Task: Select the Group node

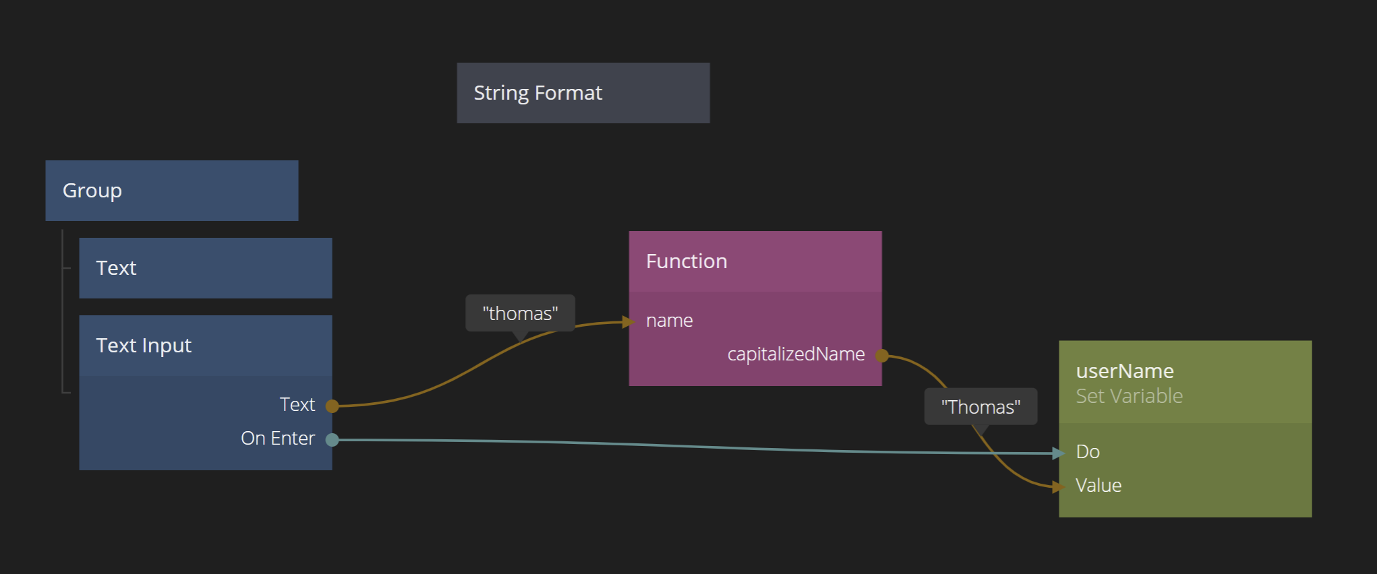Action: click(x=171, y=191)
